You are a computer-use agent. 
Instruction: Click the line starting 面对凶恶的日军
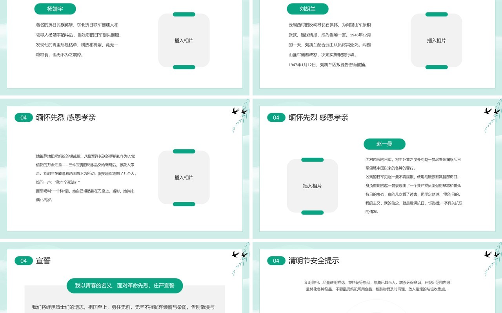[413, 159]
